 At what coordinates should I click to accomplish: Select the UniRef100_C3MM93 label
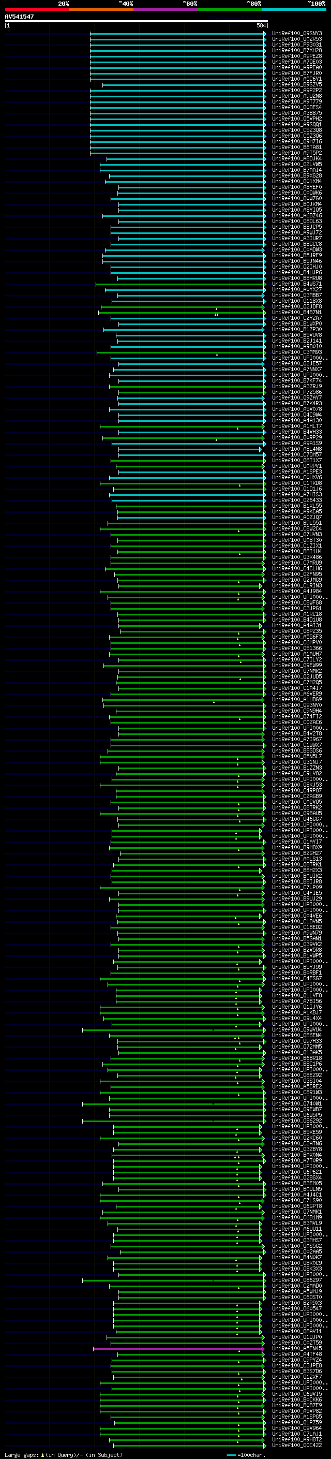[x=297, y=352]
